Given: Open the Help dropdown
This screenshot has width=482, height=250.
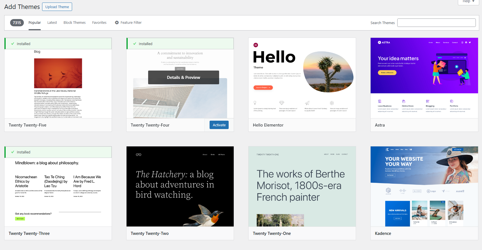Looking at the screenshot, I should (468, 1).
